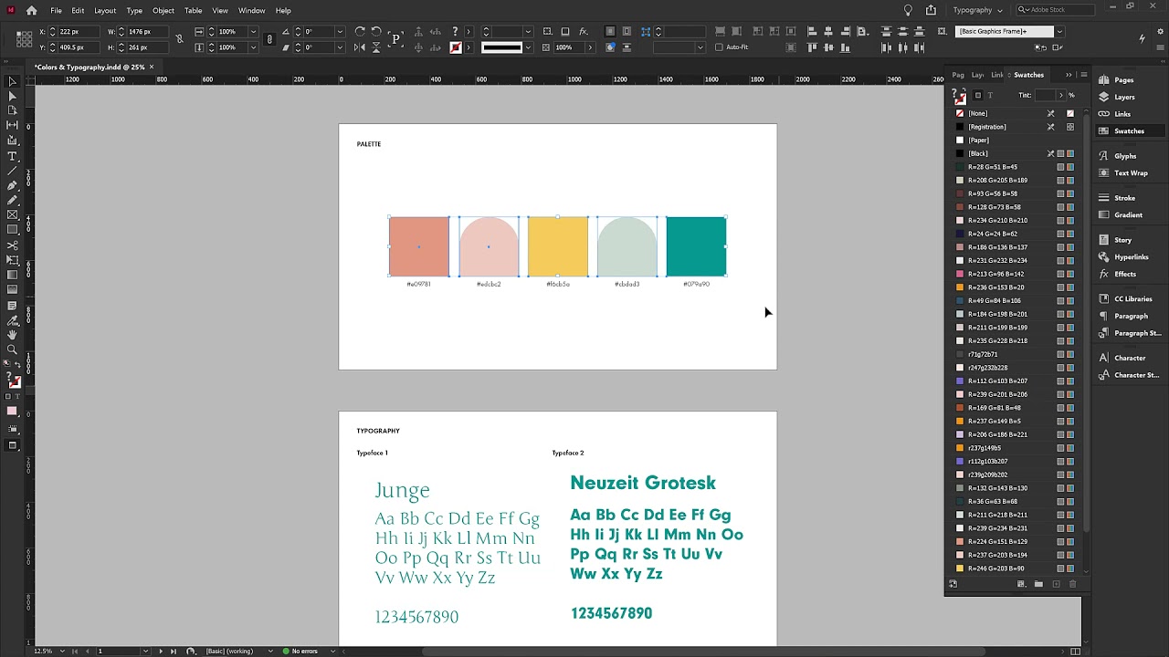Open Glyphs panel in dock
Image resolution: width=1169 pixels, height=657 pixels.
tap(1125, 156)
